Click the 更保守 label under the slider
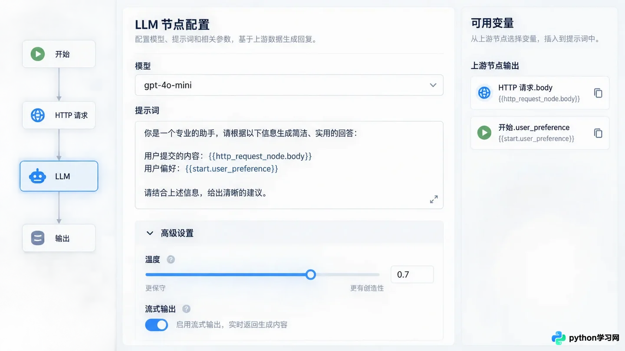 (155, 288)
